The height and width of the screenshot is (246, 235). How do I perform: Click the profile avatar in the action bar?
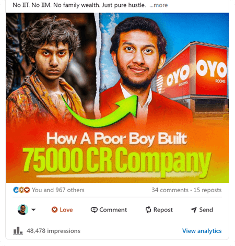coord(23,209)
